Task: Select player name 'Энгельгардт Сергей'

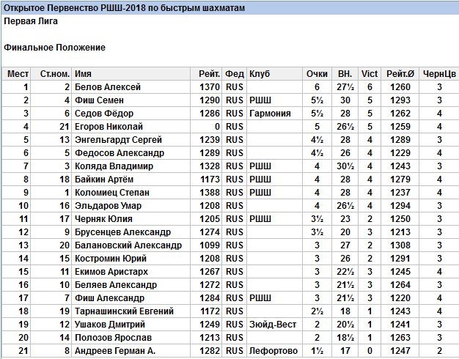Action: pyautogui.click(x=118, y=139)
